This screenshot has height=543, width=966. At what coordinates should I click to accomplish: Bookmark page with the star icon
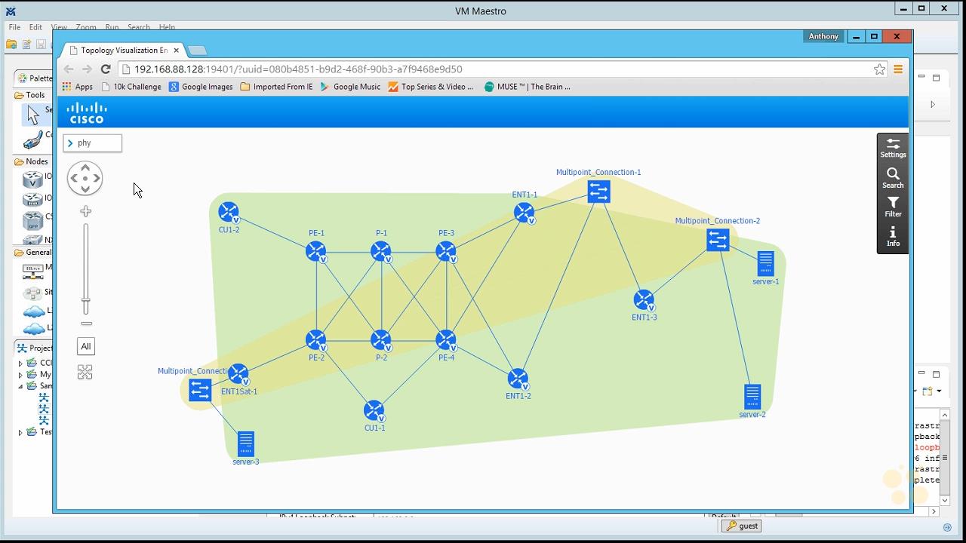(x=879, y=69)
